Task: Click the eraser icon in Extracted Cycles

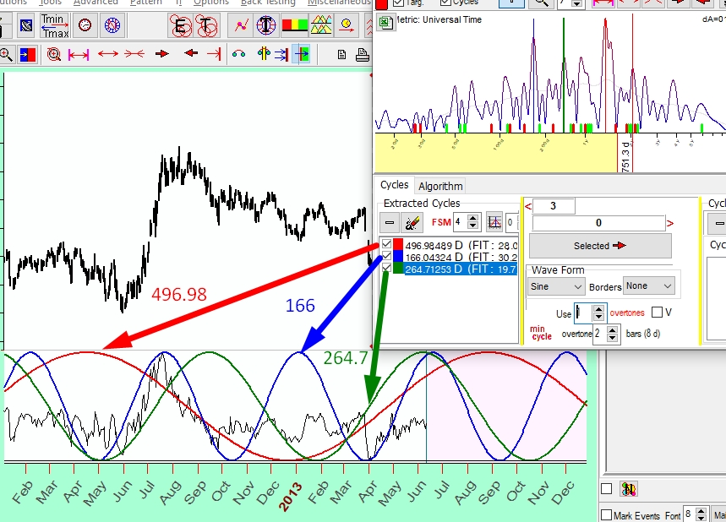Action: [x=412, y=223]
